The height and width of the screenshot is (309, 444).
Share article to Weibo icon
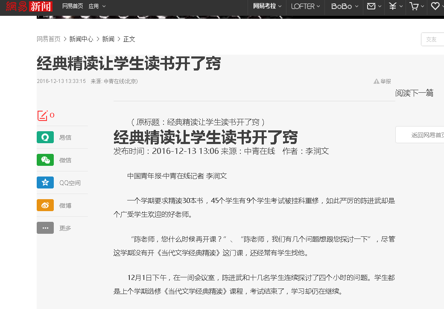click(x=45, y=205)
